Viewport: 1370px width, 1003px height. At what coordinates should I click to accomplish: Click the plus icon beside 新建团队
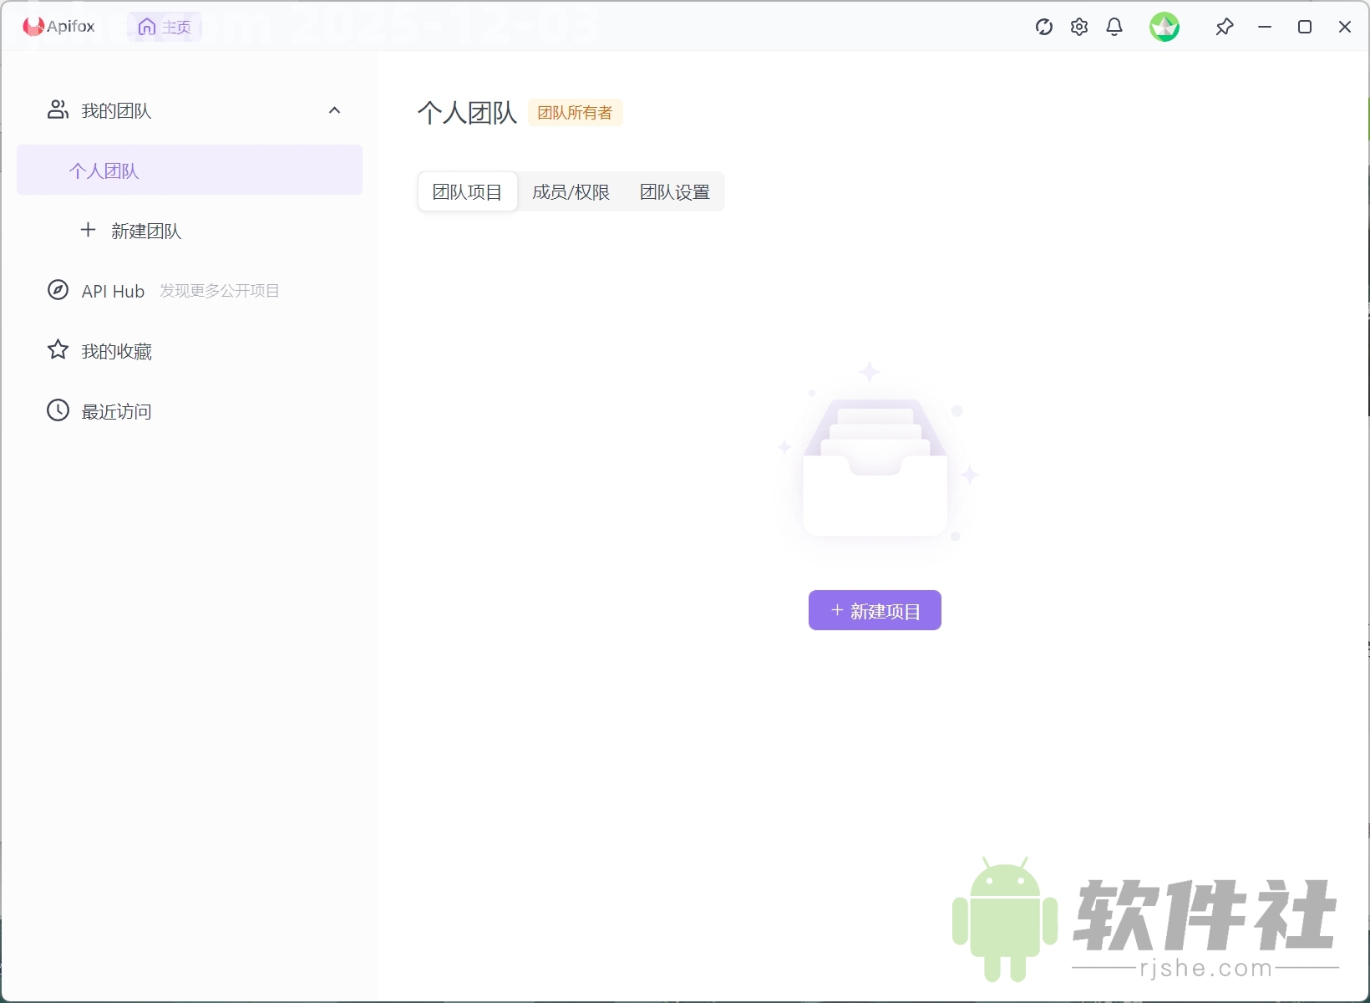[88, 231]
